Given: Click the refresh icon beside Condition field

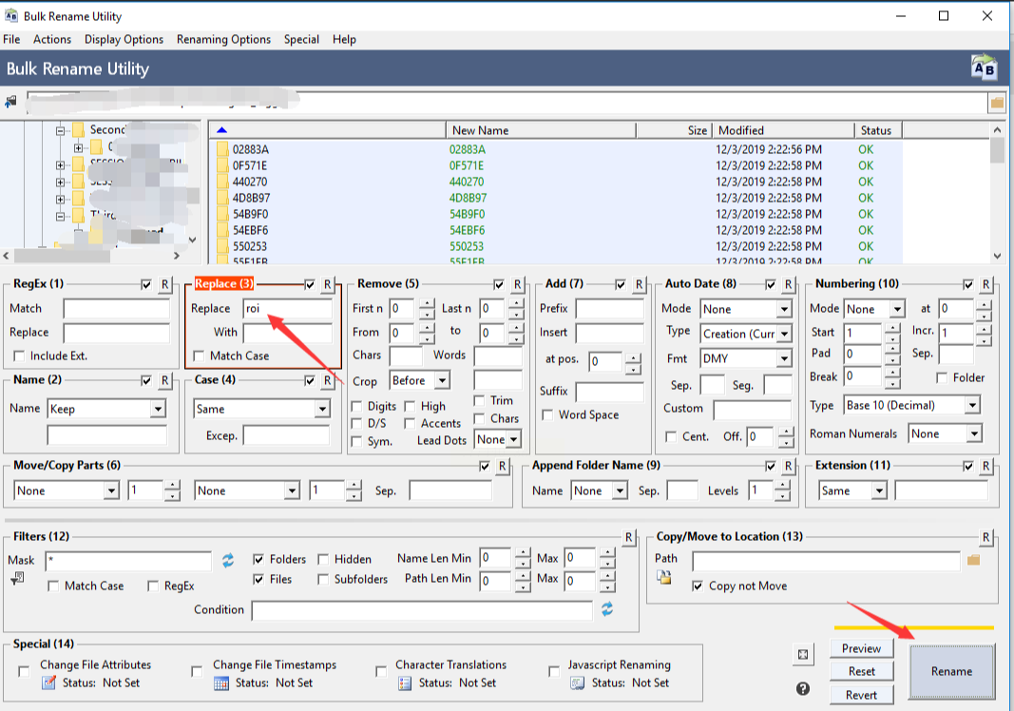Looking at the screenshot, I should [607, 609].
